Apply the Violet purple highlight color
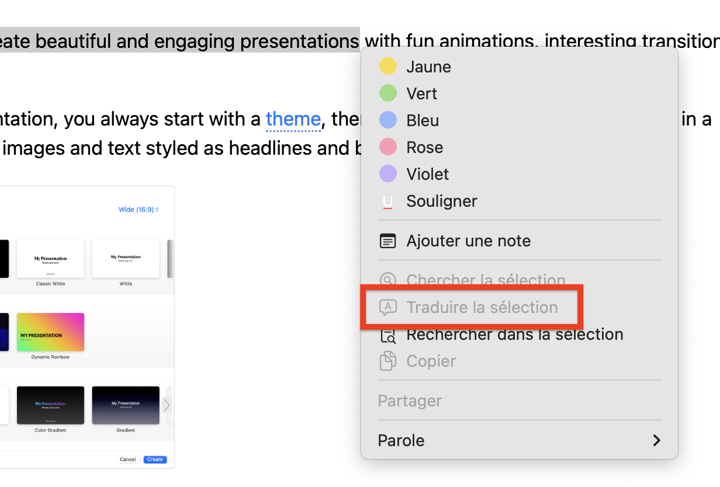The height and width of the screenshot is (487, 720). click(388, 174)
